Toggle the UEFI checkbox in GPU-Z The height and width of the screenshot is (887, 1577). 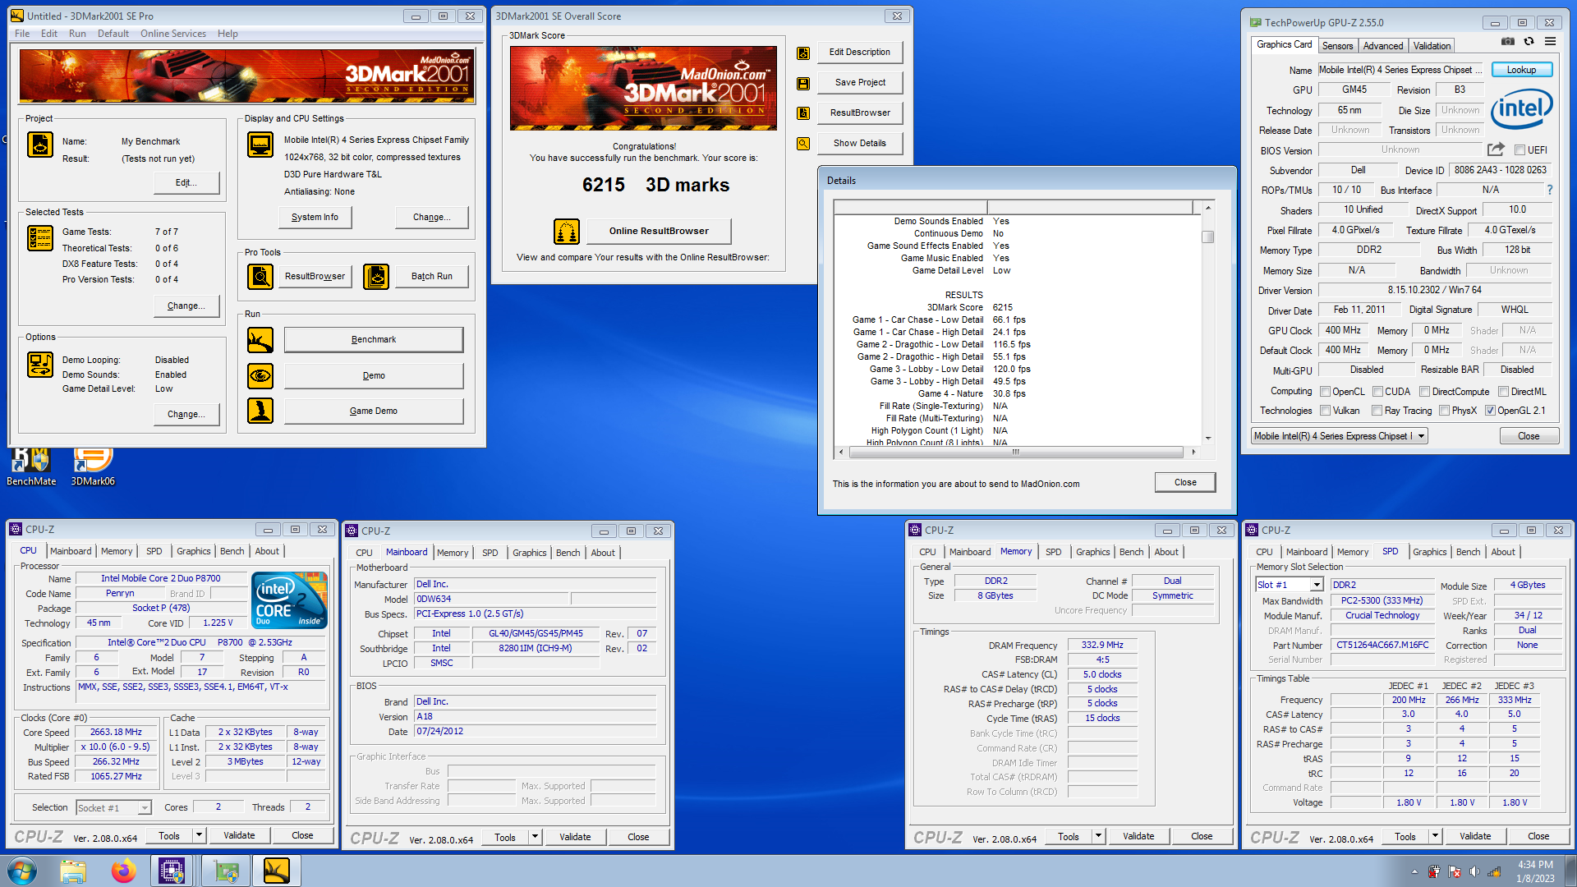(1520, 150)
